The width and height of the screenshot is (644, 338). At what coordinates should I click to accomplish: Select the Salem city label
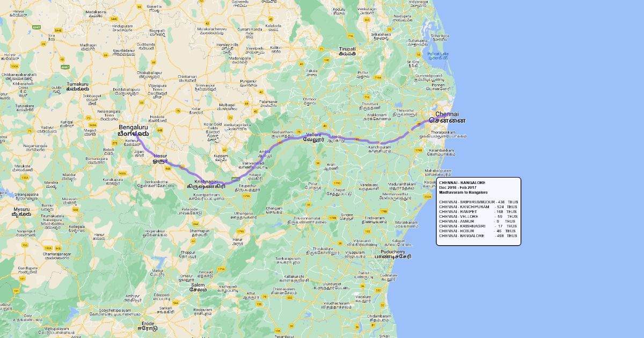point(197,285)
